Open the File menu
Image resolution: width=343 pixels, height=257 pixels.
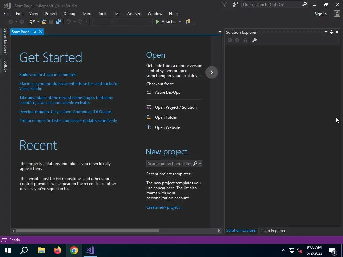(x=6, y=13)
